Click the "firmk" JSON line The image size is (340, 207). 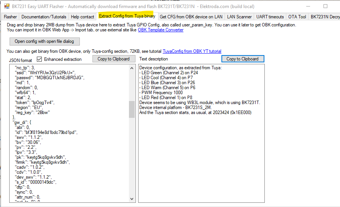pos(42,162)
